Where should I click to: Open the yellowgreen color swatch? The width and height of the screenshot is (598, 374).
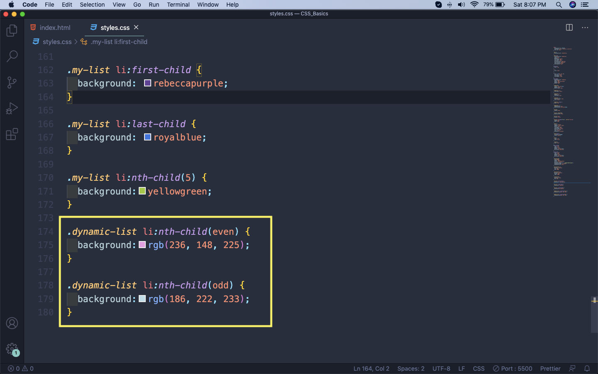(x=142, y=191)
